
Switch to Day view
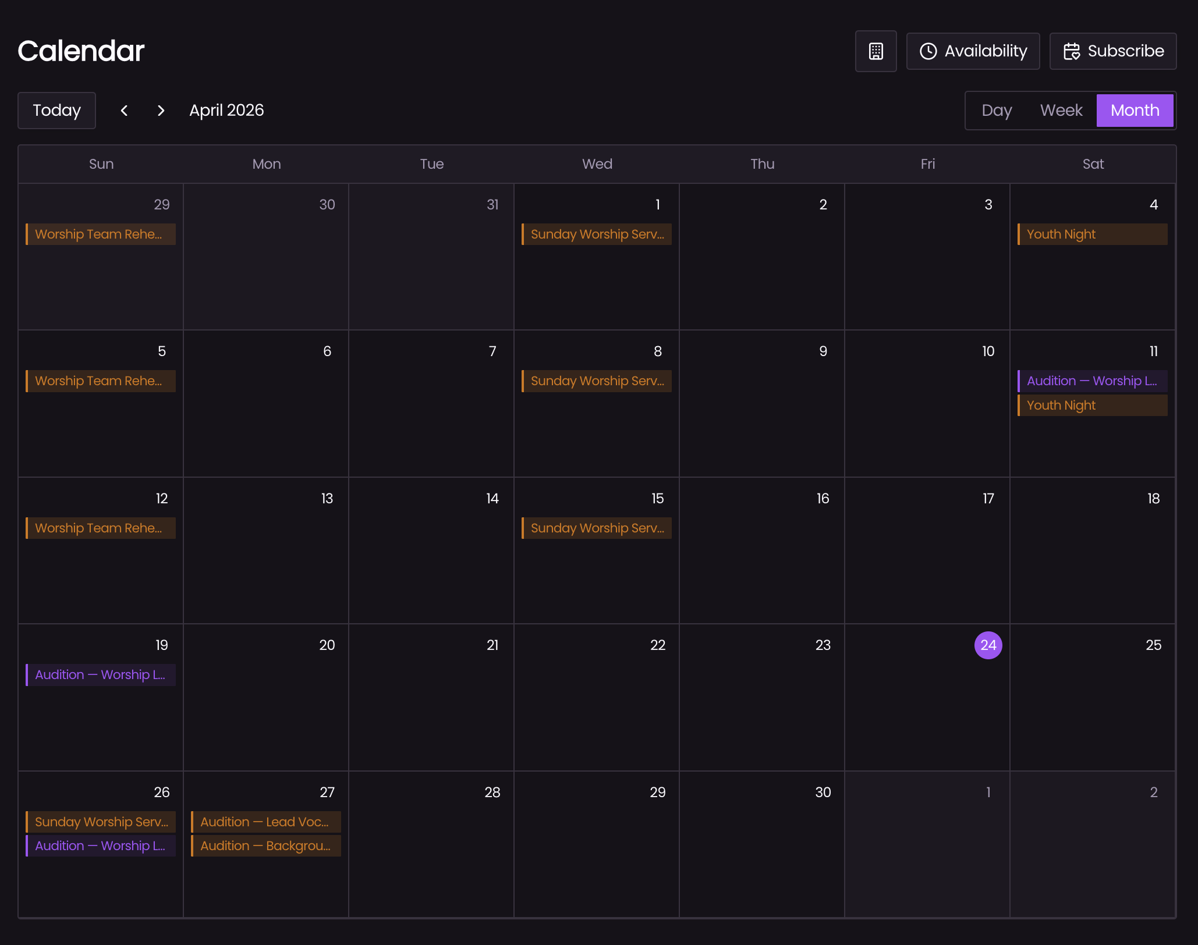point(997,111)
